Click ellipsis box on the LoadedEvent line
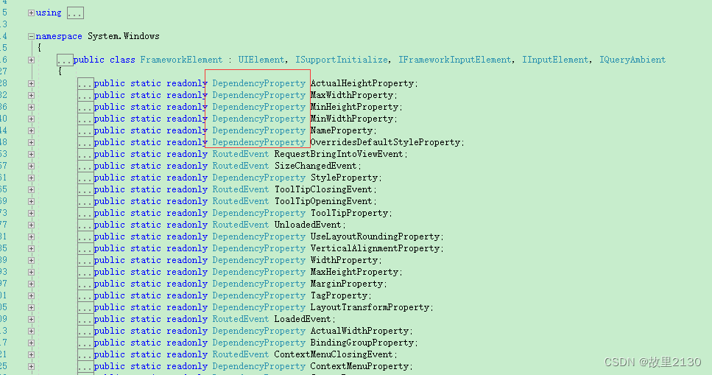 pyautogui.click(x=85, y=320)
